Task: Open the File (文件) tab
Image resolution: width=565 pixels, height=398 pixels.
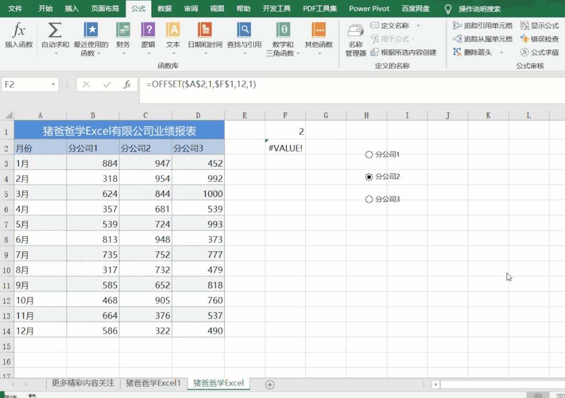Action: tap(15, 9)
